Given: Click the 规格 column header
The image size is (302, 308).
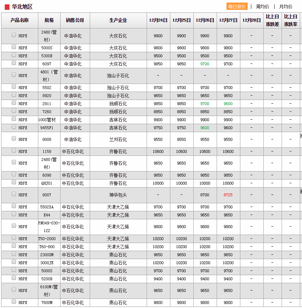Looking at the screenshot, I should pos(49,20).
